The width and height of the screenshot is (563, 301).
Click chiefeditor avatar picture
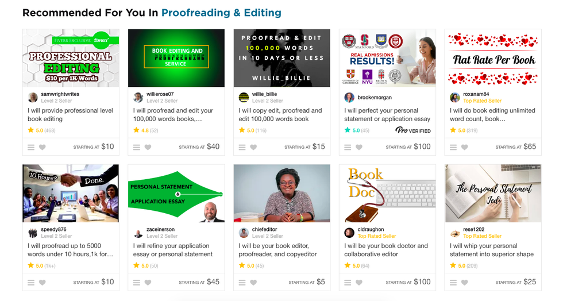click(244, 233)
